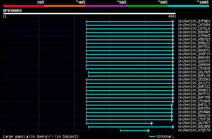Open the UniRef100_Q9M898 entry

point(194,65)
